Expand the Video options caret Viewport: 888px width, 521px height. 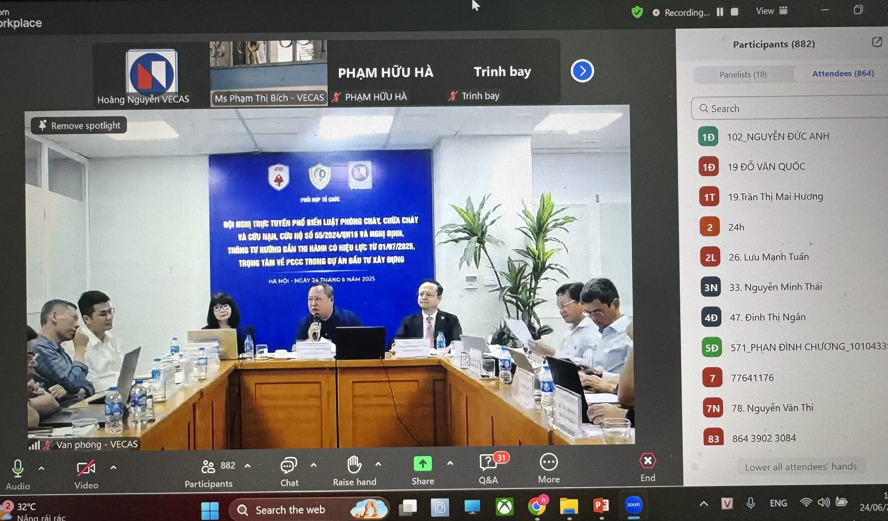click(x=113, y=468)
